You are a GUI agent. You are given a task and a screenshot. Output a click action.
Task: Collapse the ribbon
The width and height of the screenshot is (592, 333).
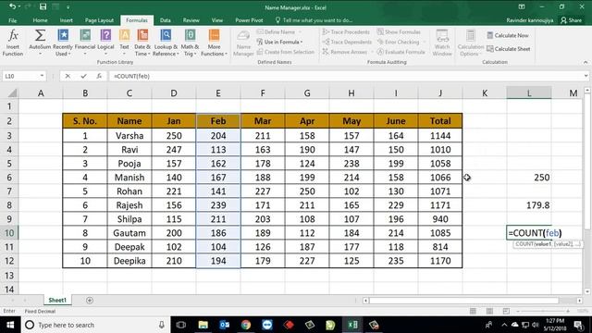[x=586, y=62]
